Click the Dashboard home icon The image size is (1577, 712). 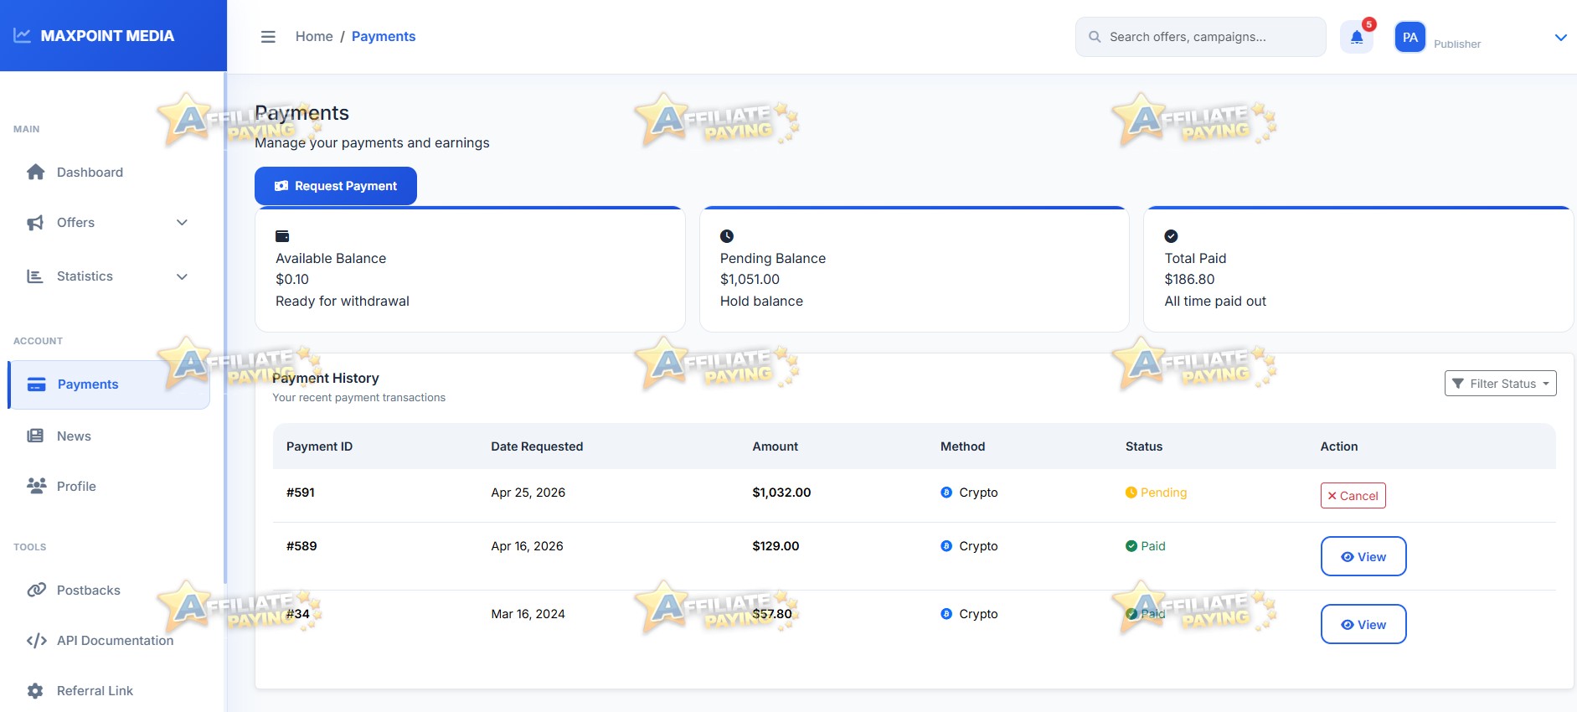[35, 172]
